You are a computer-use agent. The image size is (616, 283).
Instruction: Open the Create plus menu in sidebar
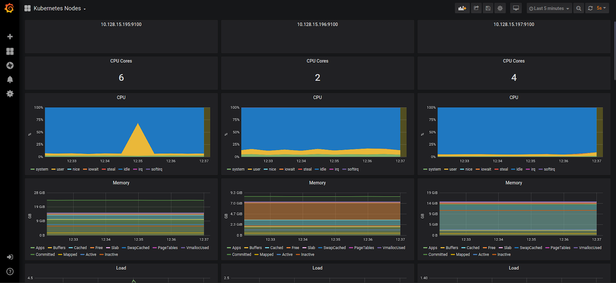click(10, 37)
